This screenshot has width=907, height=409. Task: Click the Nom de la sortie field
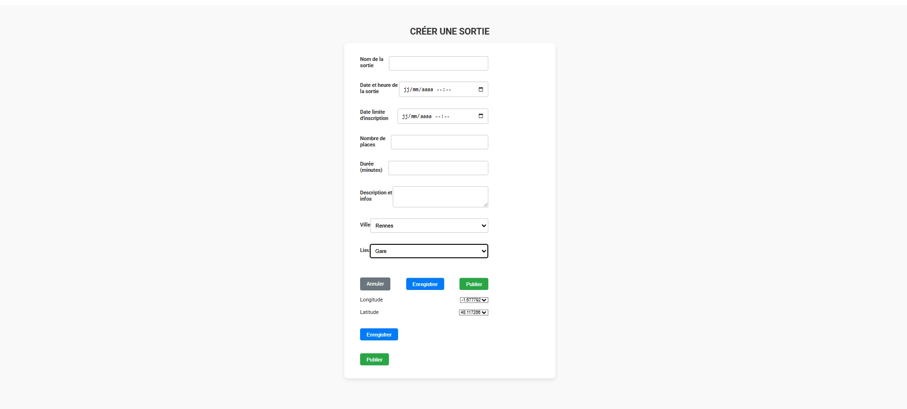[438, 63]
